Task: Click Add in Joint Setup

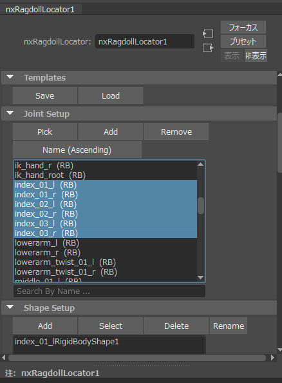Action: pos(111,132)
